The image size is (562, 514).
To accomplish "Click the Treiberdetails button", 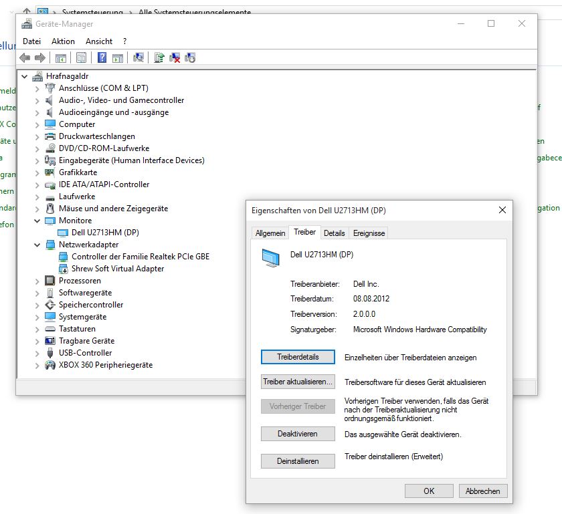I will [x=298, y=357].
